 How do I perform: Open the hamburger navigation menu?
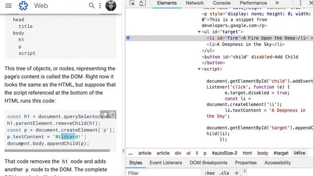(x=8, y=5)
